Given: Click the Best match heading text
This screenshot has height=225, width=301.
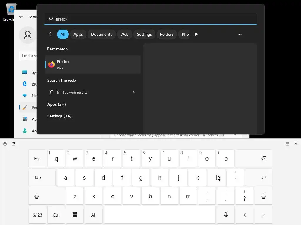Looking at the screenshot, I should [x=57, y=49].
